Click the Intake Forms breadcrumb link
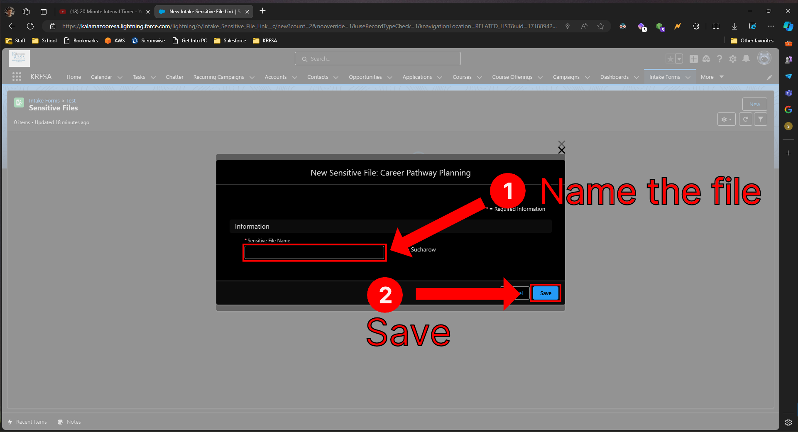 coord(44,101)
